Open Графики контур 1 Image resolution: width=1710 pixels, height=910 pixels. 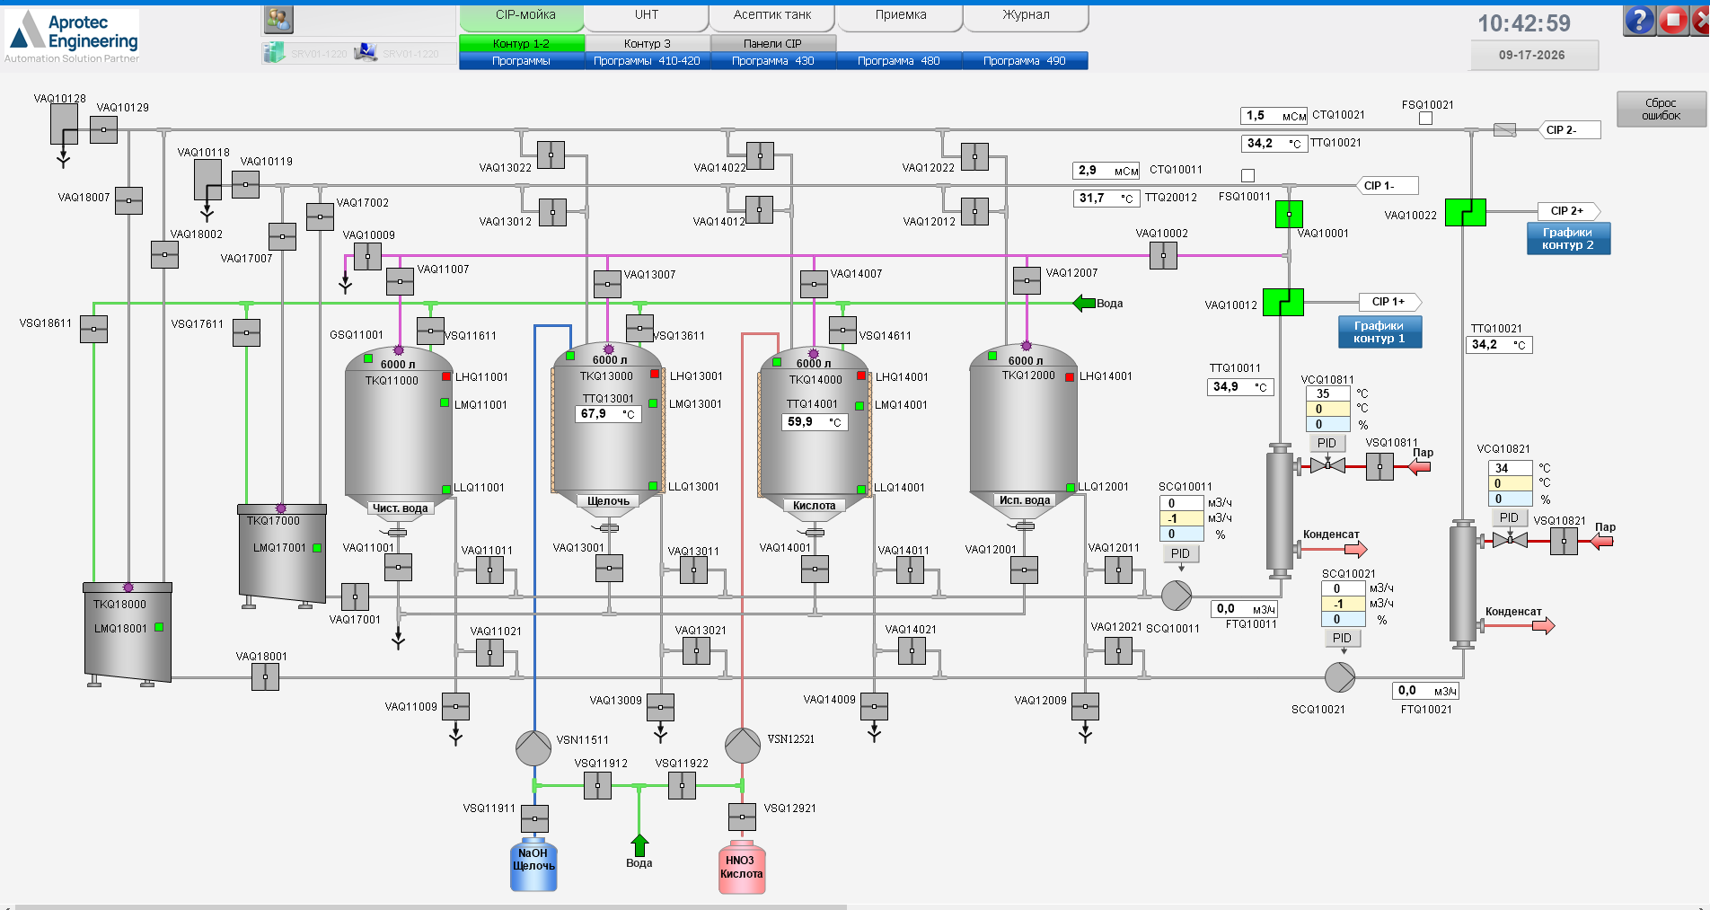[1379, 332]
